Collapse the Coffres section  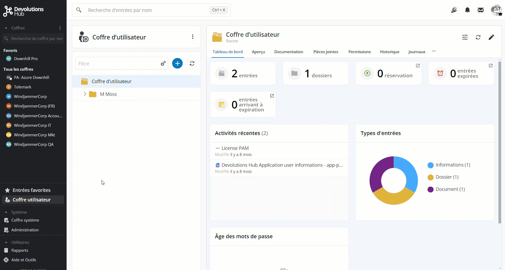tap(6, 28)
